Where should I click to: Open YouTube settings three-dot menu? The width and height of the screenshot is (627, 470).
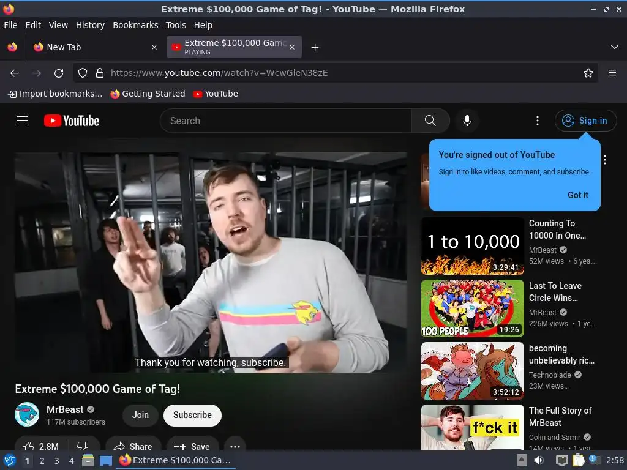[538, 121]
